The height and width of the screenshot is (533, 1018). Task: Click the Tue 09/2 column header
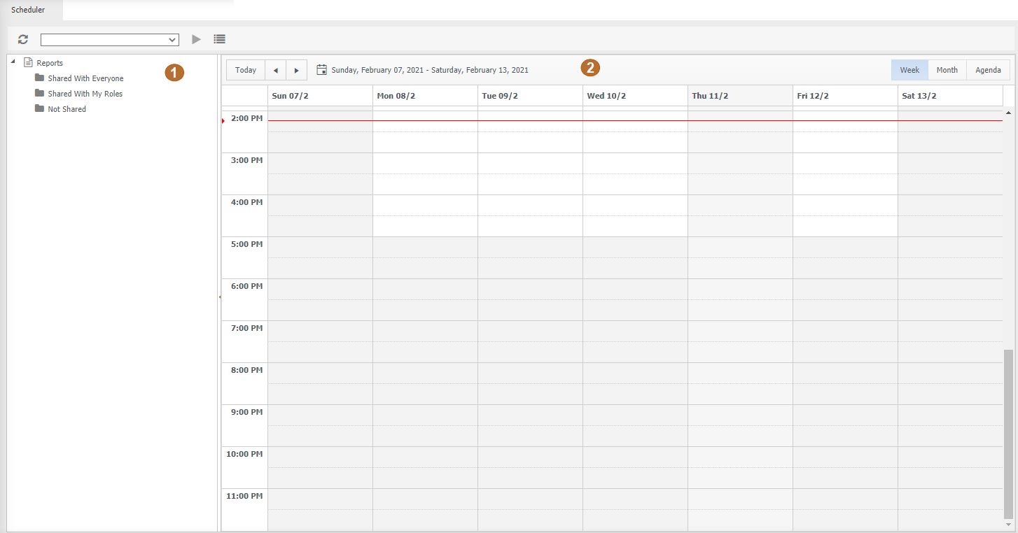[x=530, y=96]
